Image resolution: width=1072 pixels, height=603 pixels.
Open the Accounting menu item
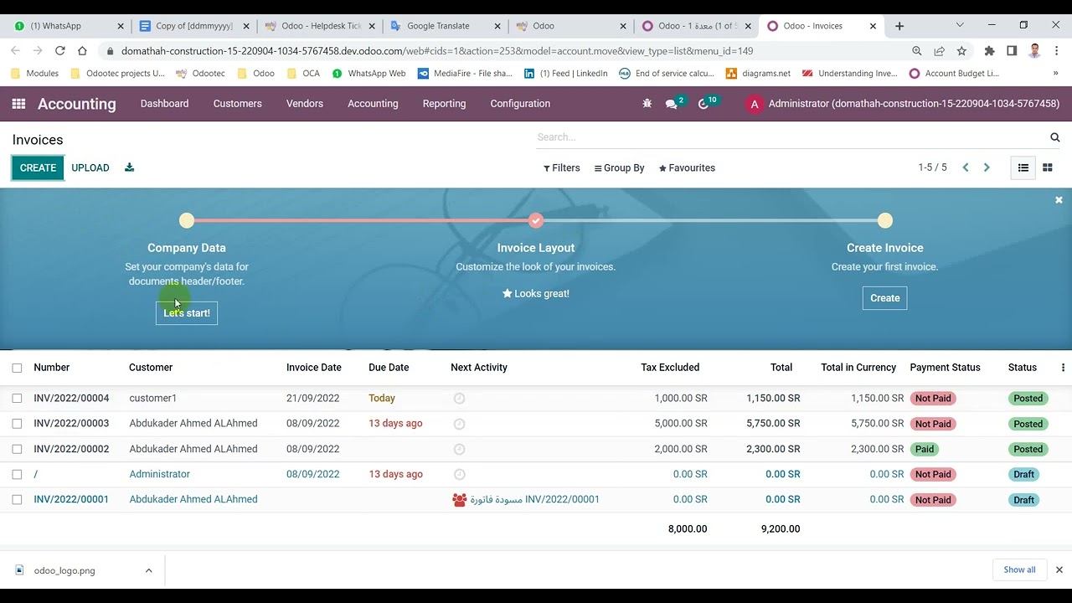373,104
